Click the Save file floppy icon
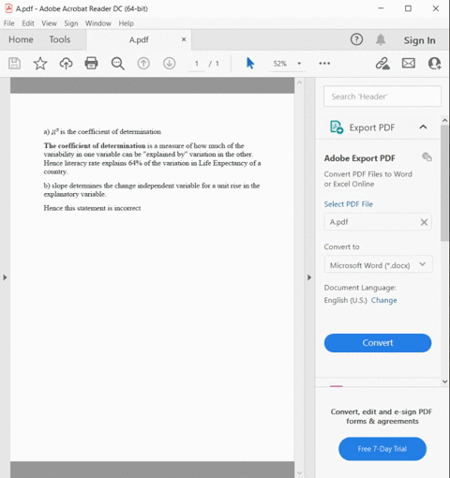Viewport: 450px width, 478px height. [x=14, y=64]
